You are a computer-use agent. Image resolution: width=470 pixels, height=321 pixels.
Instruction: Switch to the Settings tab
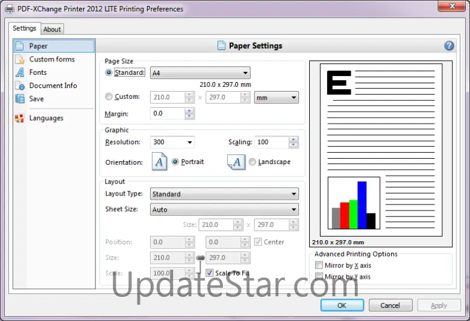click(x=24, y=28)
